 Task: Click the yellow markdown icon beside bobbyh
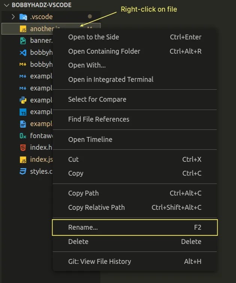tap(23, 64)
